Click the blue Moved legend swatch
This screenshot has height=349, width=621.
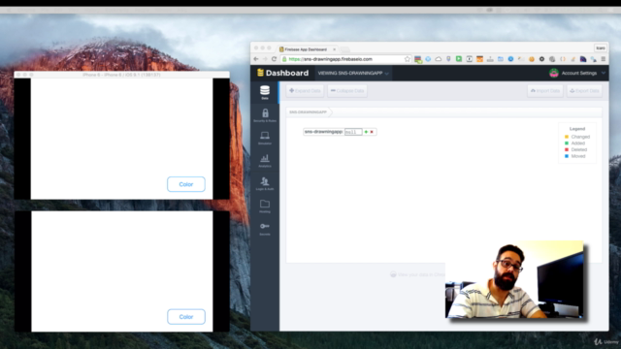point(567,156)
